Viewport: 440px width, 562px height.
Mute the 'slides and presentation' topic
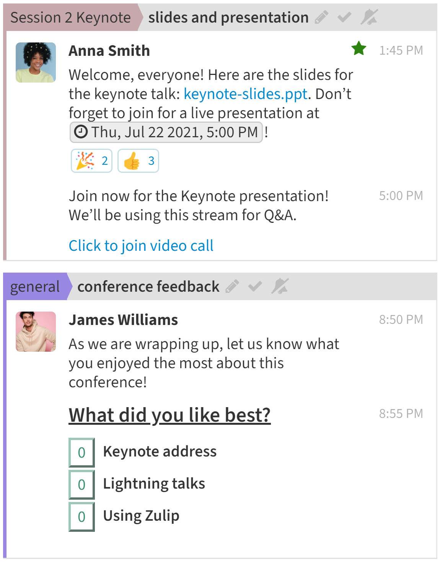369,17
